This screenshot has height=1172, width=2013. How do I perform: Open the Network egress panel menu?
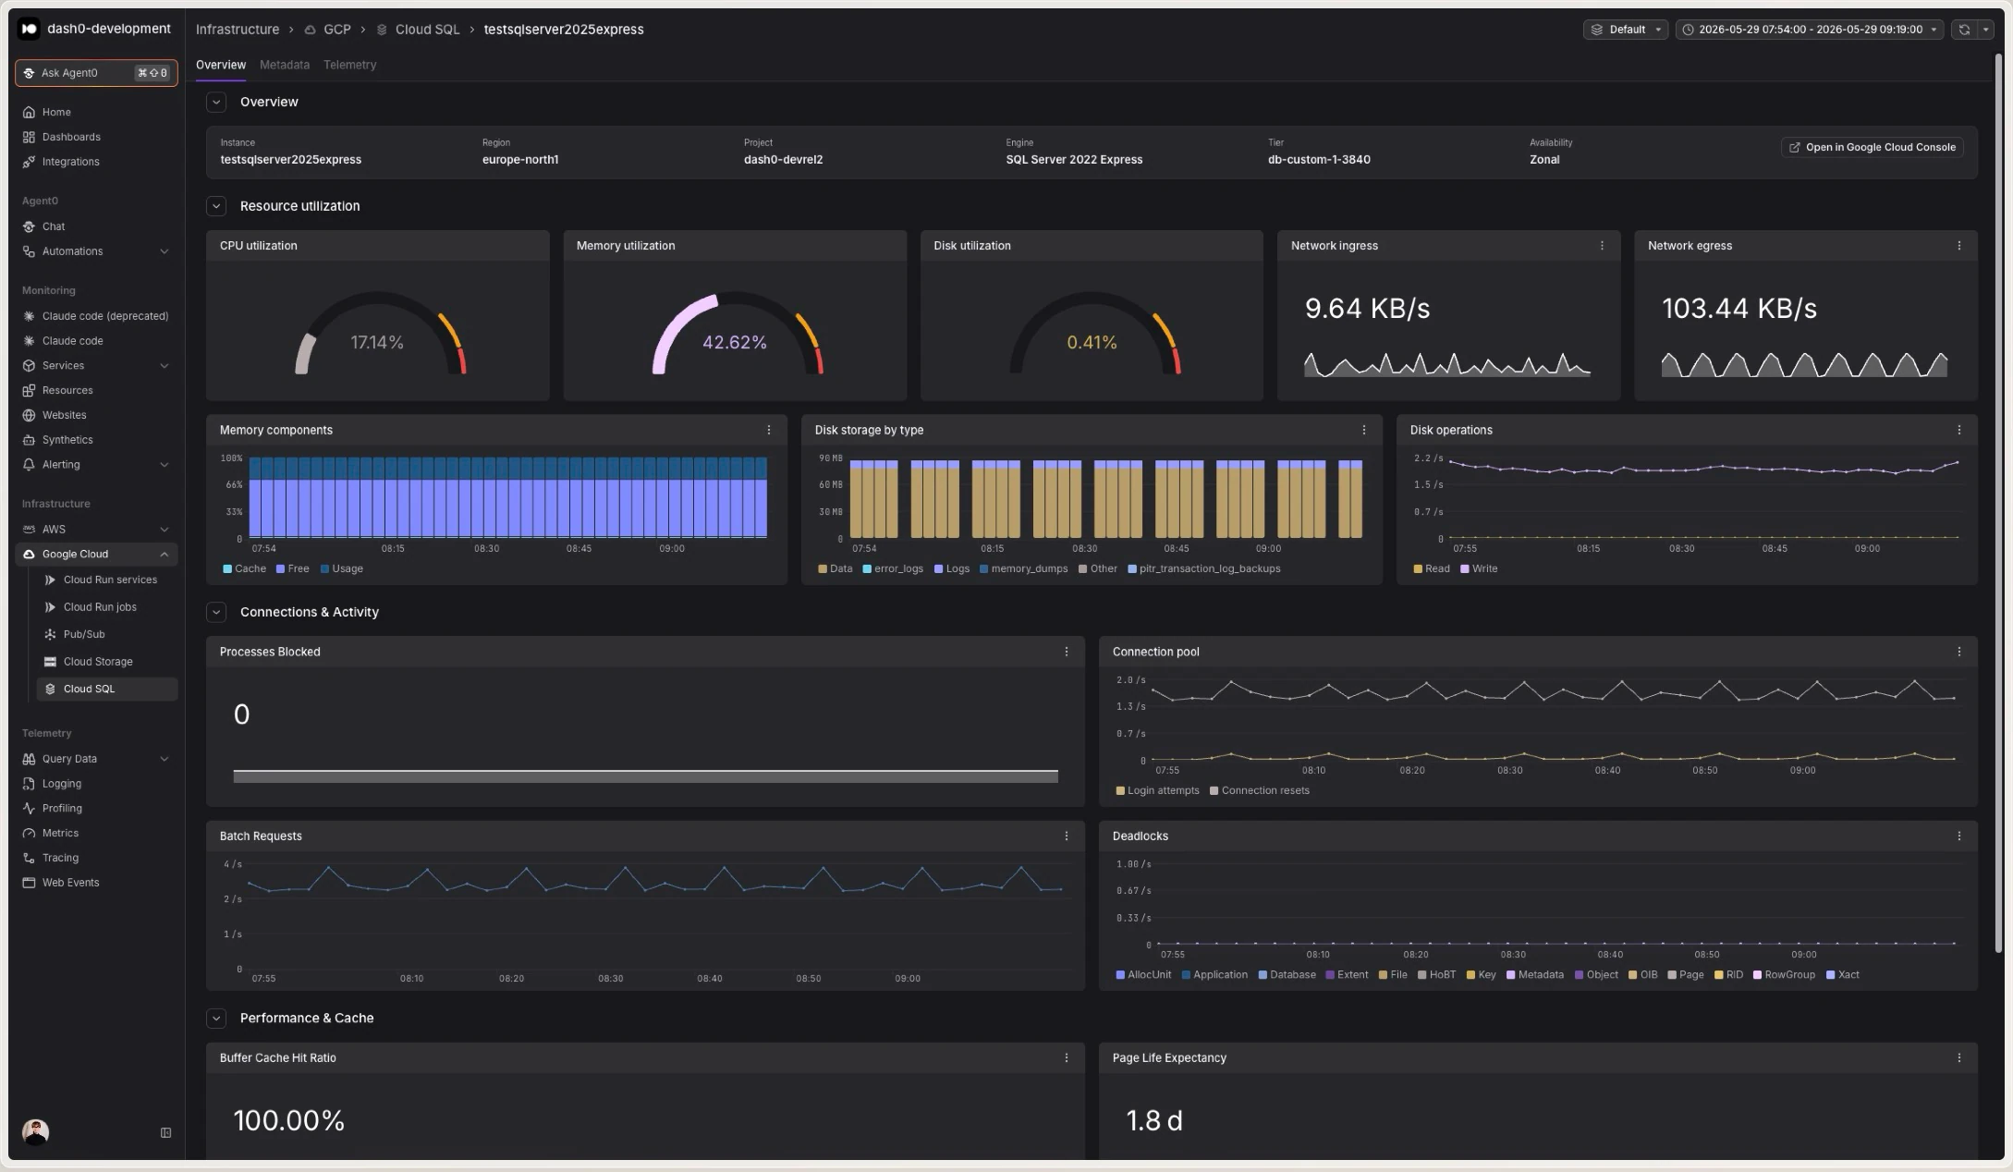[1958, 246]
